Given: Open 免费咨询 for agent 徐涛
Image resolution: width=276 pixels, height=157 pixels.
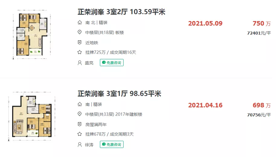Looking at the screenshot, I should point(112,145).
